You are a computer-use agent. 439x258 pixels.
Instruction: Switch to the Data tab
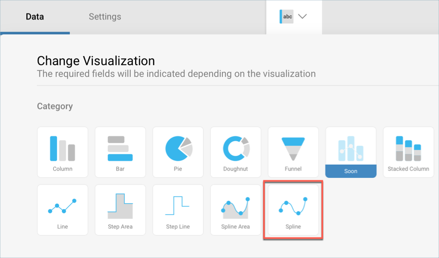pyautogui.click(x=35, y=17)
